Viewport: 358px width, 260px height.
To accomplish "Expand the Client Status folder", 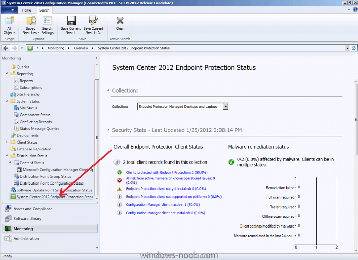I will coord(7,142).
